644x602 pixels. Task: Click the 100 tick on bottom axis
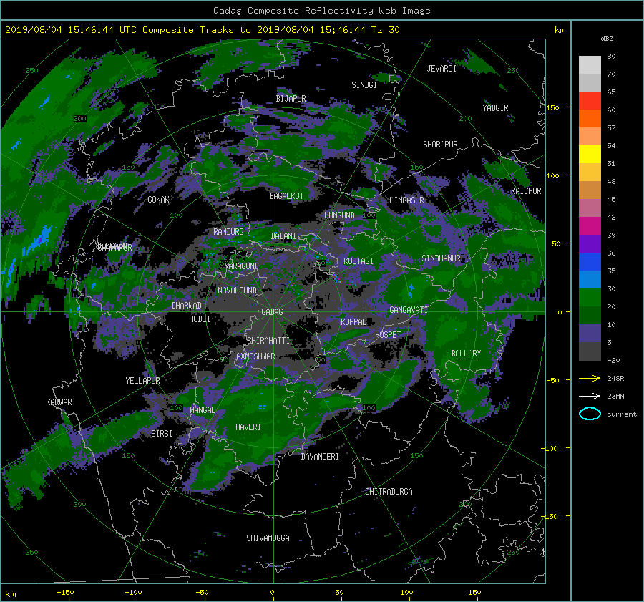pos(406,593)
